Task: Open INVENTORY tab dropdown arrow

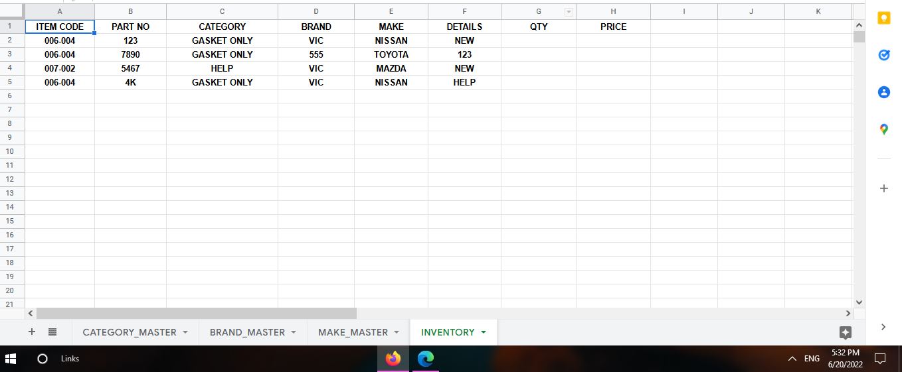Action: [x=483, y=332]
